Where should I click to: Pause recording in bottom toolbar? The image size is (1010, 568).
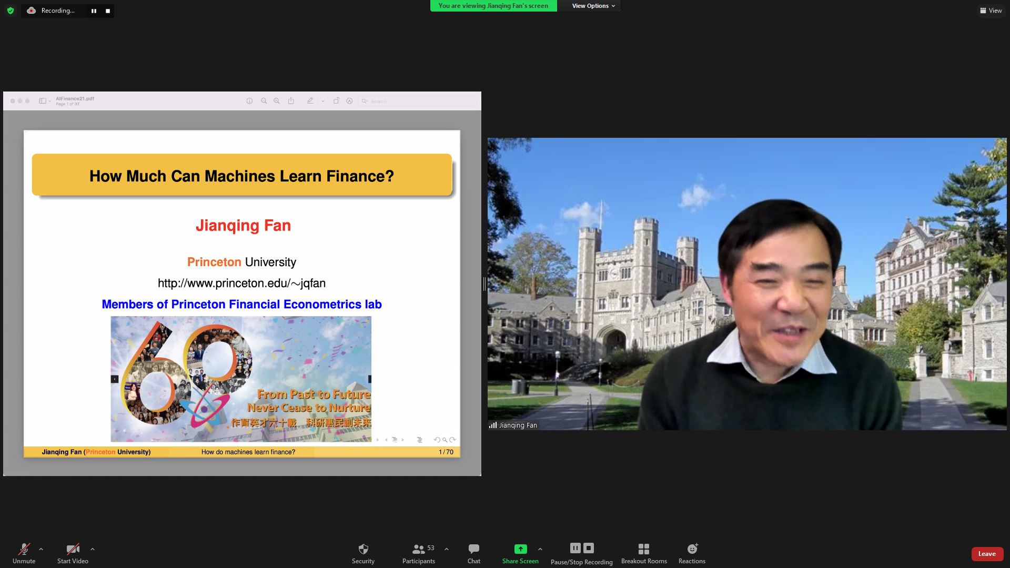(x=575, y=548)
